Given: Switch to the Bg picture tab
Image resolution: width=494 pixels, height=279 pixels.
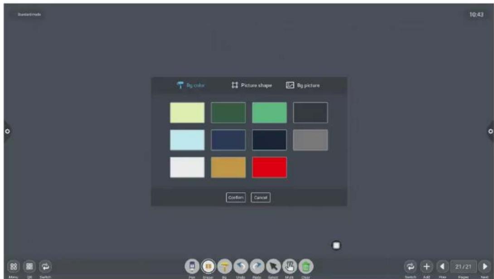Looking at the screenshot, I should (x=303, y=85).
